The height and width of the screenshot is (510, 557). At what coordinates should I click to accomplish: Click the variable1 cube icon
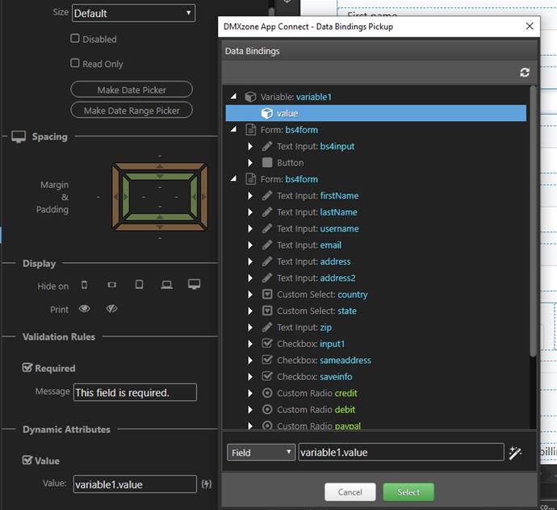click(250, 97)
